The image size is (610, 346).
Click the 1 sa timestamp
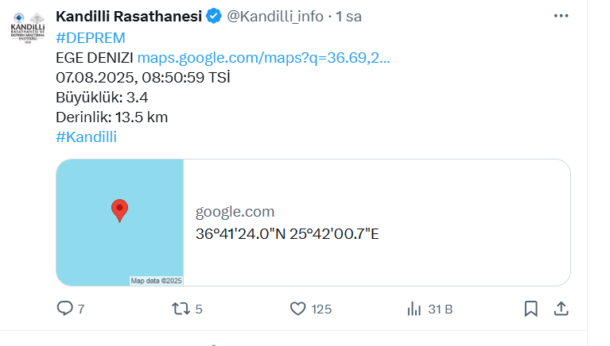click(348, 17)
